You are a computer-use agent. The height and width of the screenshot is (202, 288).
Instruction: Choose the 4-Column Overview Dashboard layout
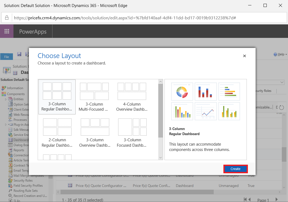[132, 97]
